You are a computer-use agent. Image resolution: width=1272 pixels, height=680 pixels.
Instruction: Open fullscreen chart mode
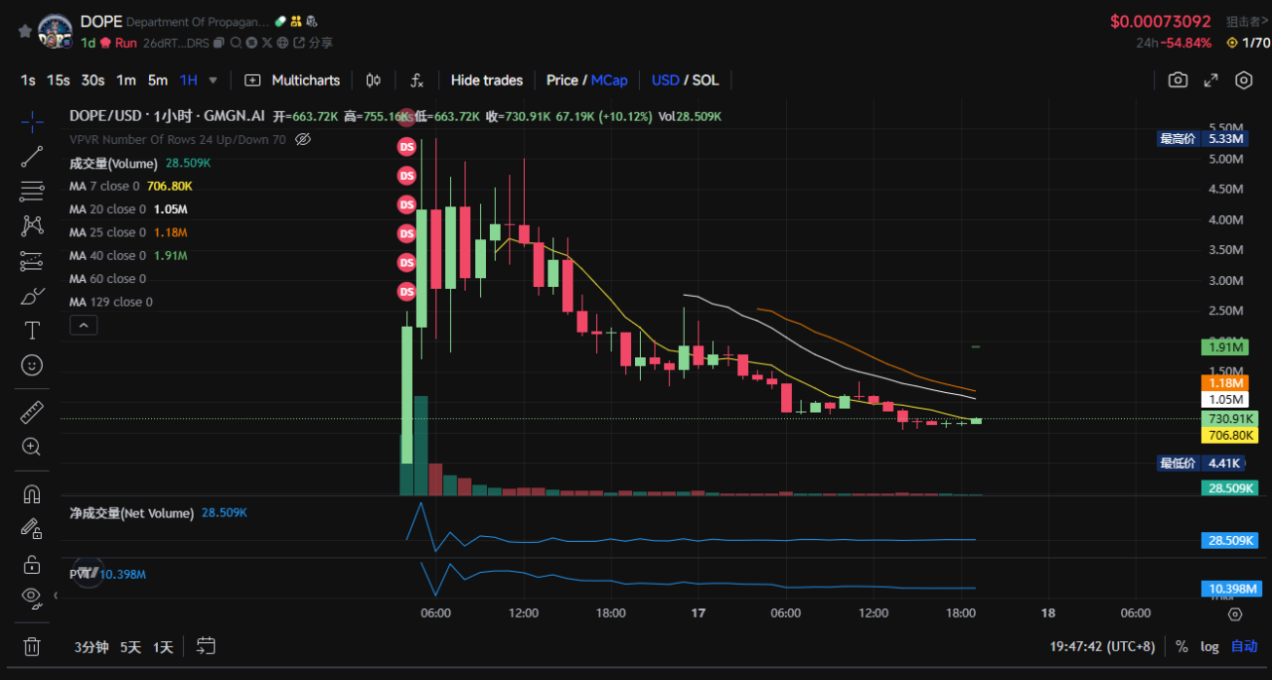tap(1210, 80)
